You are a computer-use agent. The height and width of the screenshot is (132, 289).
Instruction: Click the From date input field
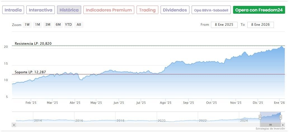pos(224,25)
